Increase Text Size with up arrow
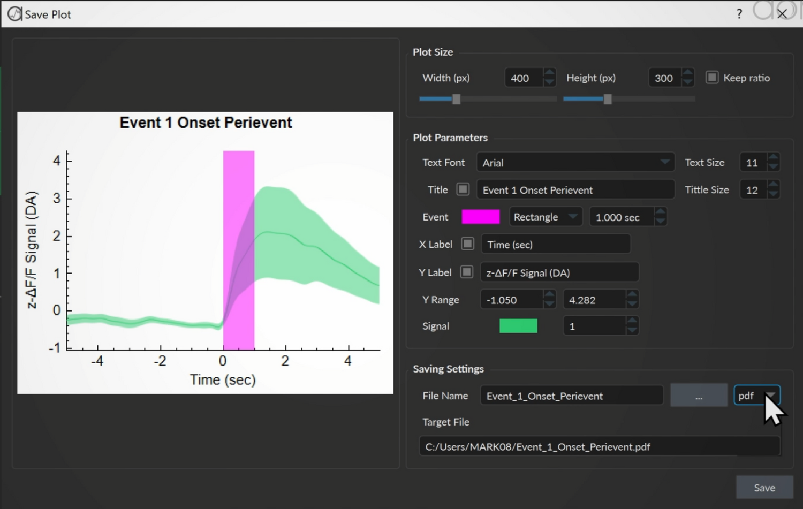The width and height of the screenshot is (803, 509). [773, 157]
